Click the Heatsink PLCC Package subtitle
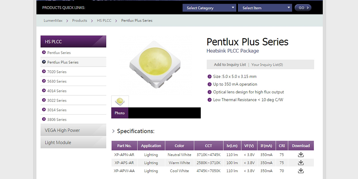Screen dimensions: 358x179 [233, 51]
